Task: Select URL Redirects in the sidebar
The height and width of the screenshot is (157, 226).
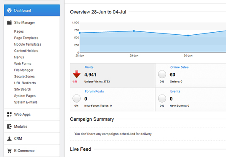Action: [25, 83]
